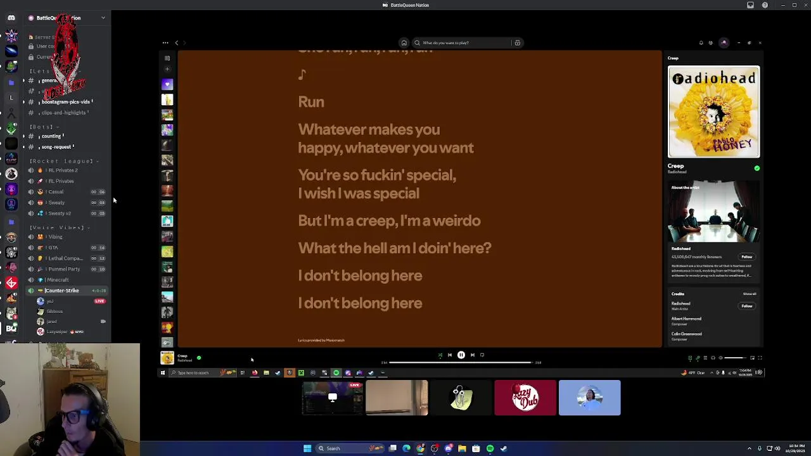The width and height of the screenshot is (811, 456).
Task: Click the lyric 'What the hell am I doin' here?'
Action: (x=395, y=248)
